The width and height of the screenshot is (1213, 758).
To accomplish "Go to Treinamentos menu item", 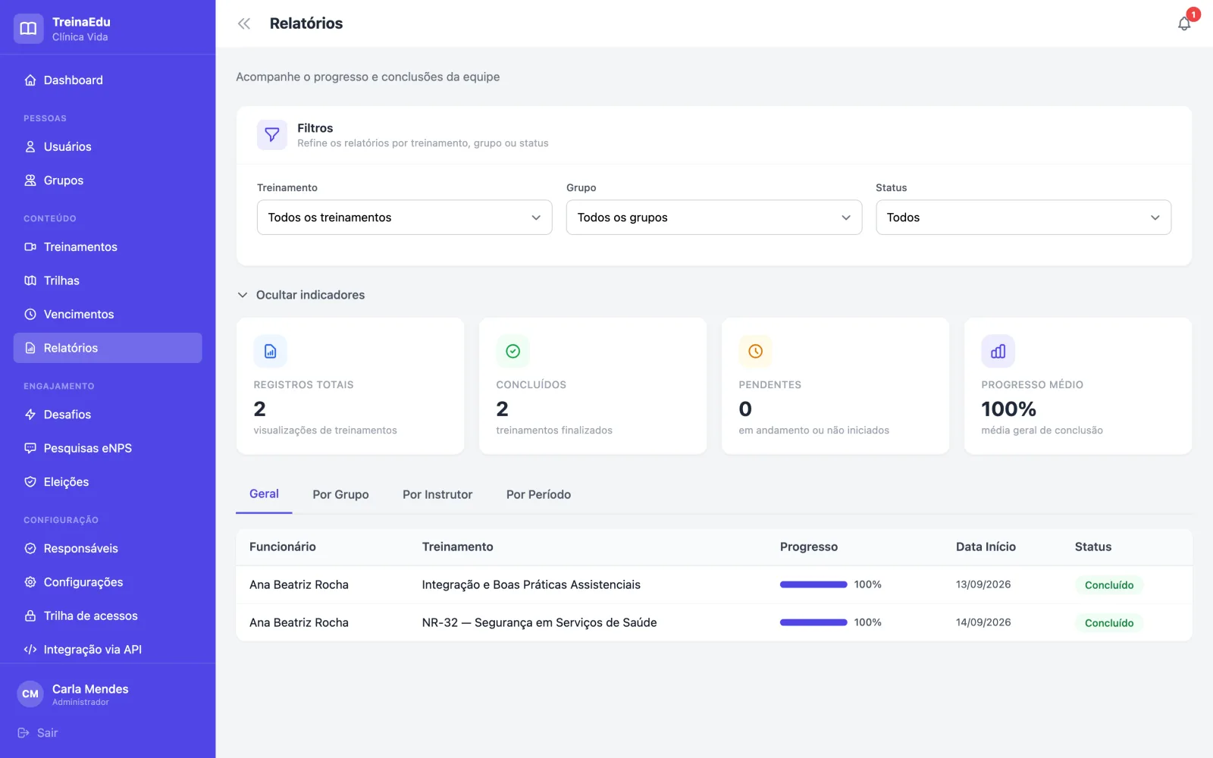I will point(108,247).
